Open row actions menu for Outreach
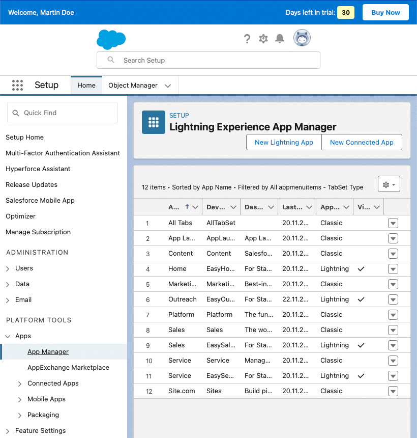The image size is (417, 438). coord(393,299)
